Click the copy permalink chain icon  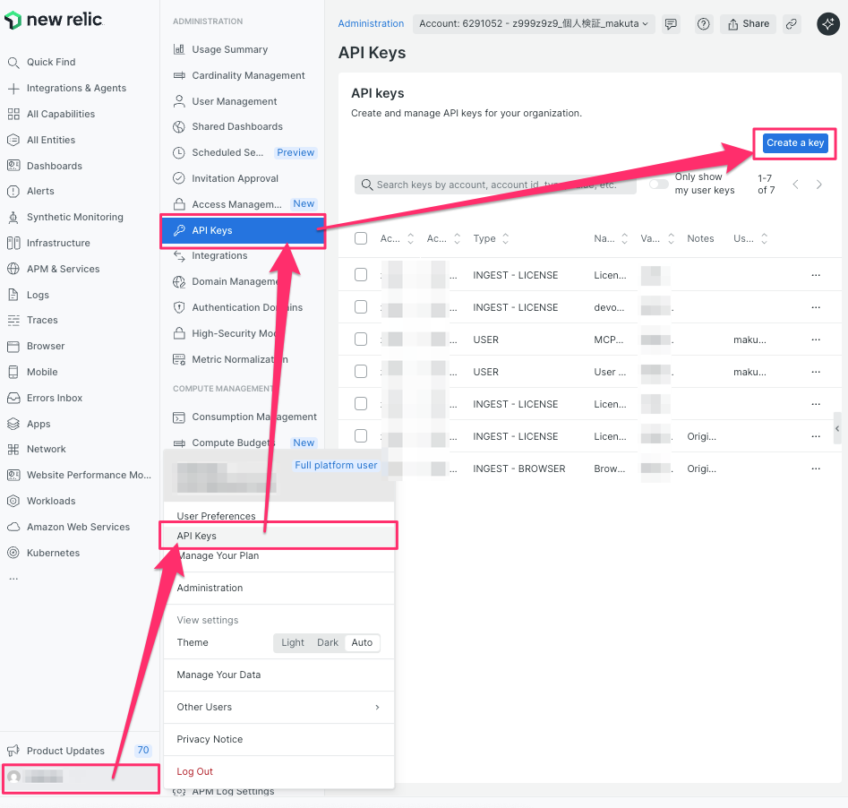[x=792, y=24]
